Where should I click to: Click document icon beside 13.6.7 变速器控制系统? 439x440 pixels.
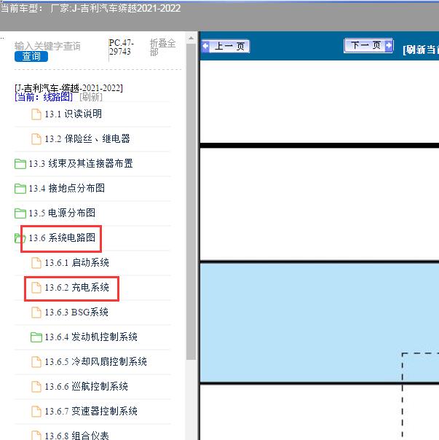(36, 412)
